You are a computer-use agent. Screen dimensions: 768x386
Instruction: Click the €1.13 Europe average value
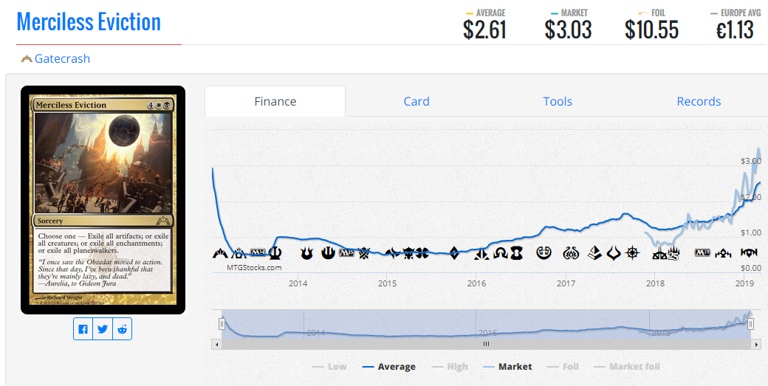(735, 30)
